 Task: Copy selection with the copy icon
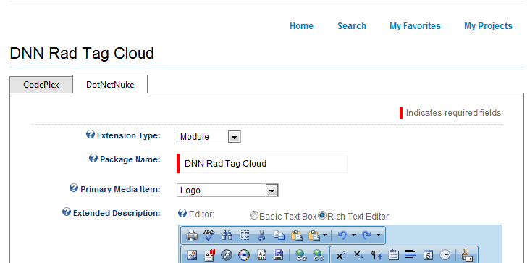click(x=279, y=235)
